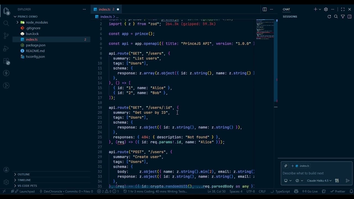Attach context with the paperclip icon
The image size is (354, 199).
pos(286,166)
